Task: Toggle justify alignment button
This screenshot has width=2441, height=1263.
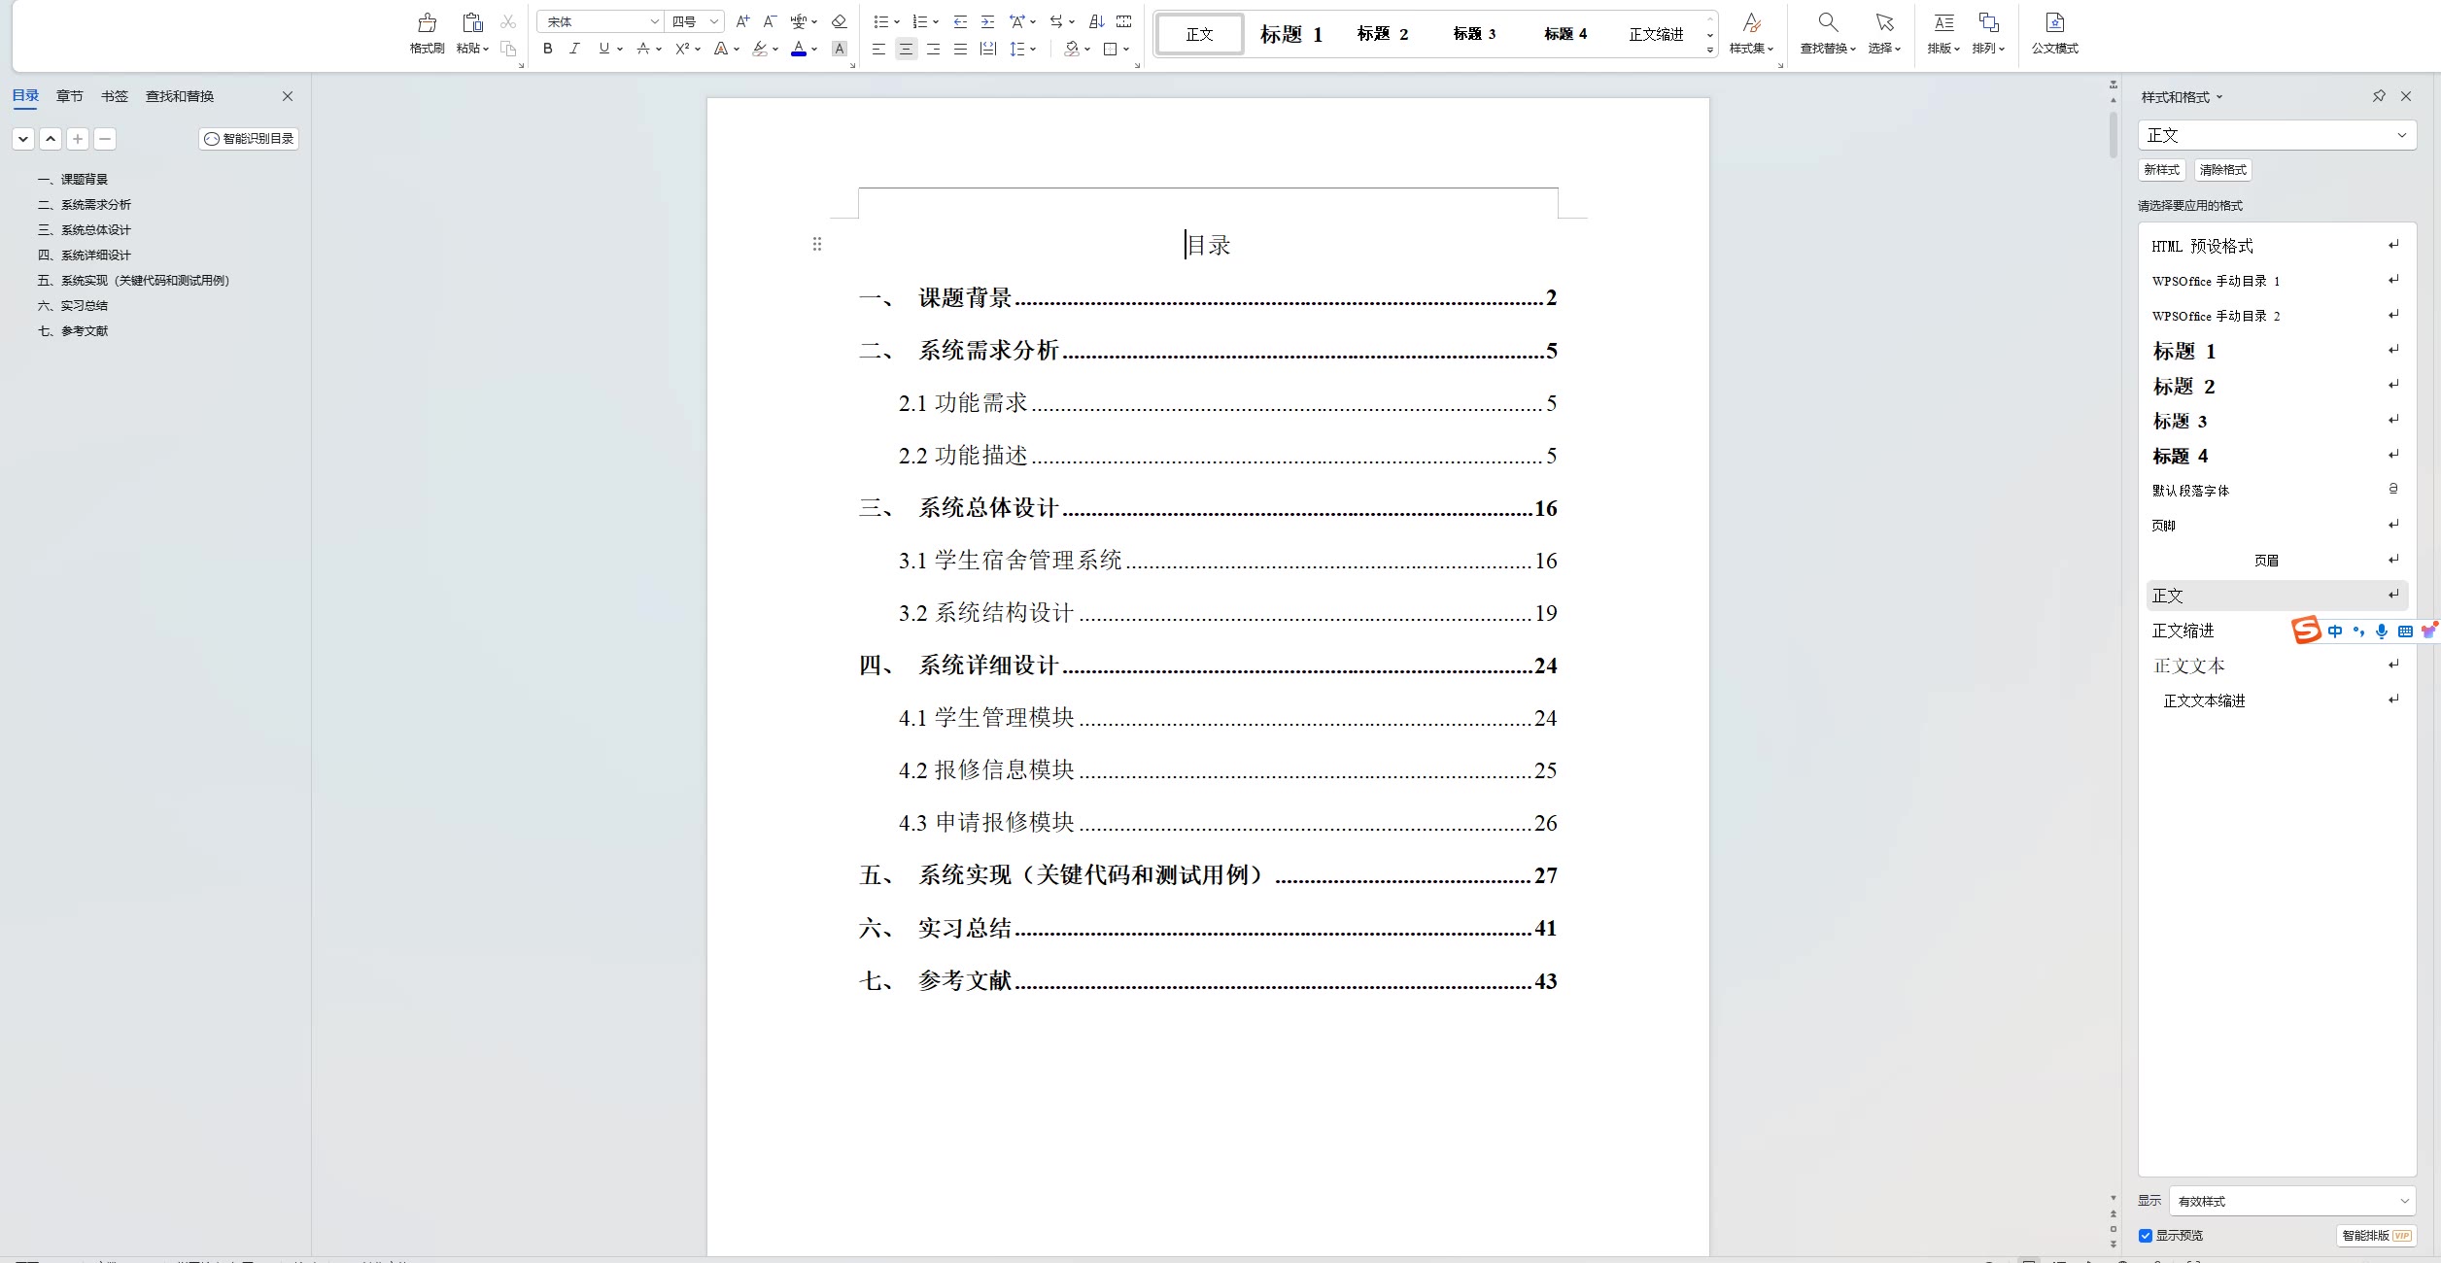Action: (960, 49)
